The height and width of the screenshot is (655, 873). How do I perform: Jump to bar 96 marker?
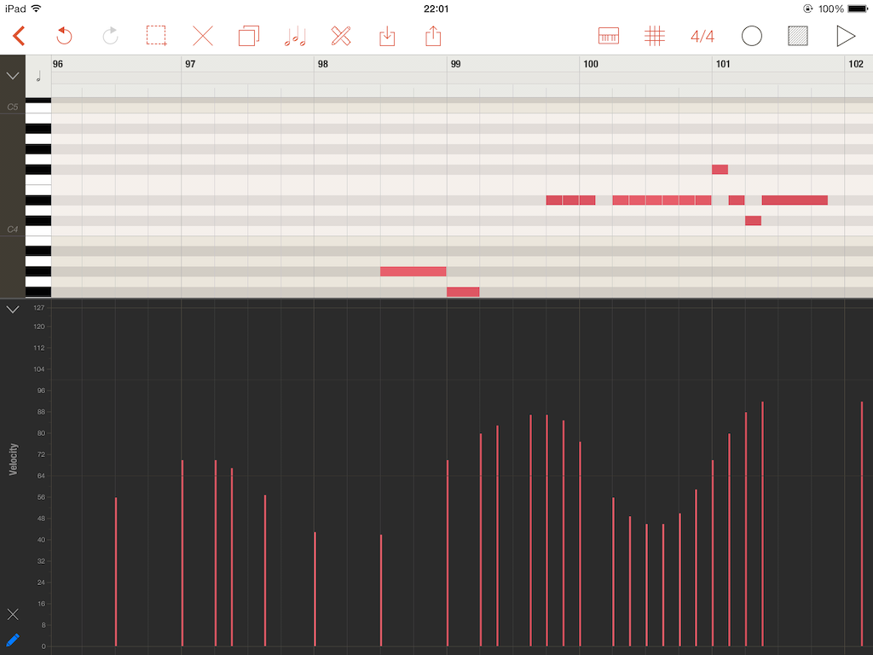tap(58, 64)
